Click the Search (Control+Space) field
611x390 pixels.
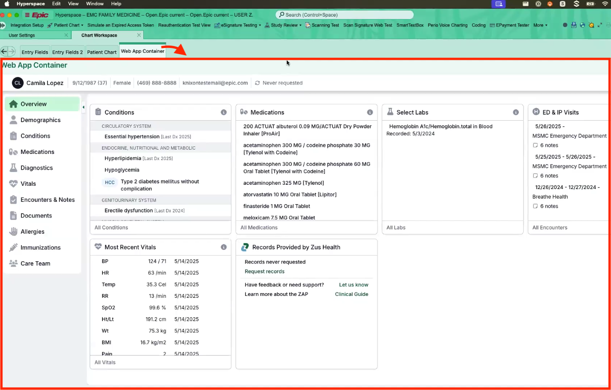pos(345,15)
